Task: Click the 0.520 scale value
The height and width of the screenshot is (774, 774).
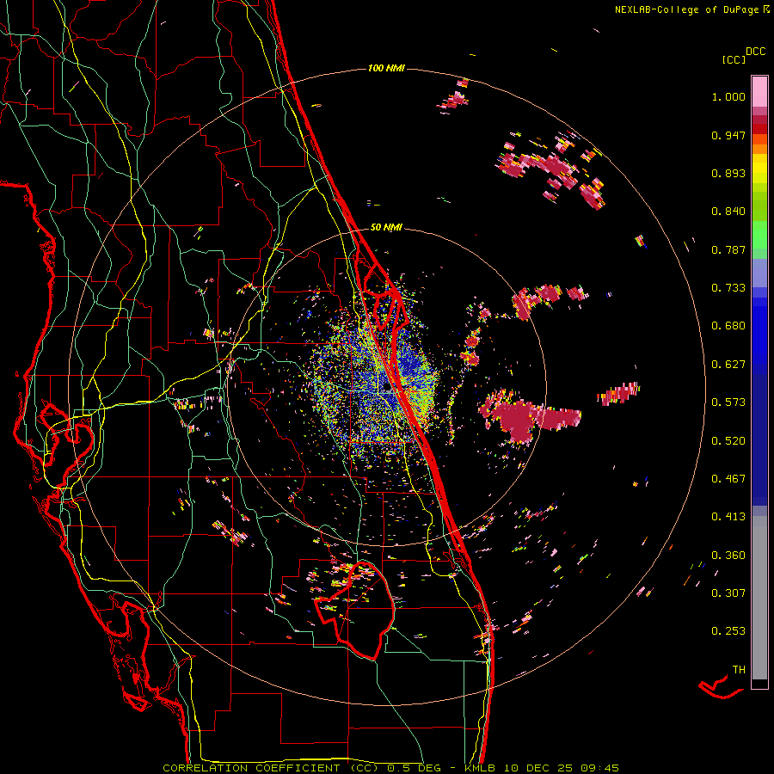Action: click(x=728, y=441)
